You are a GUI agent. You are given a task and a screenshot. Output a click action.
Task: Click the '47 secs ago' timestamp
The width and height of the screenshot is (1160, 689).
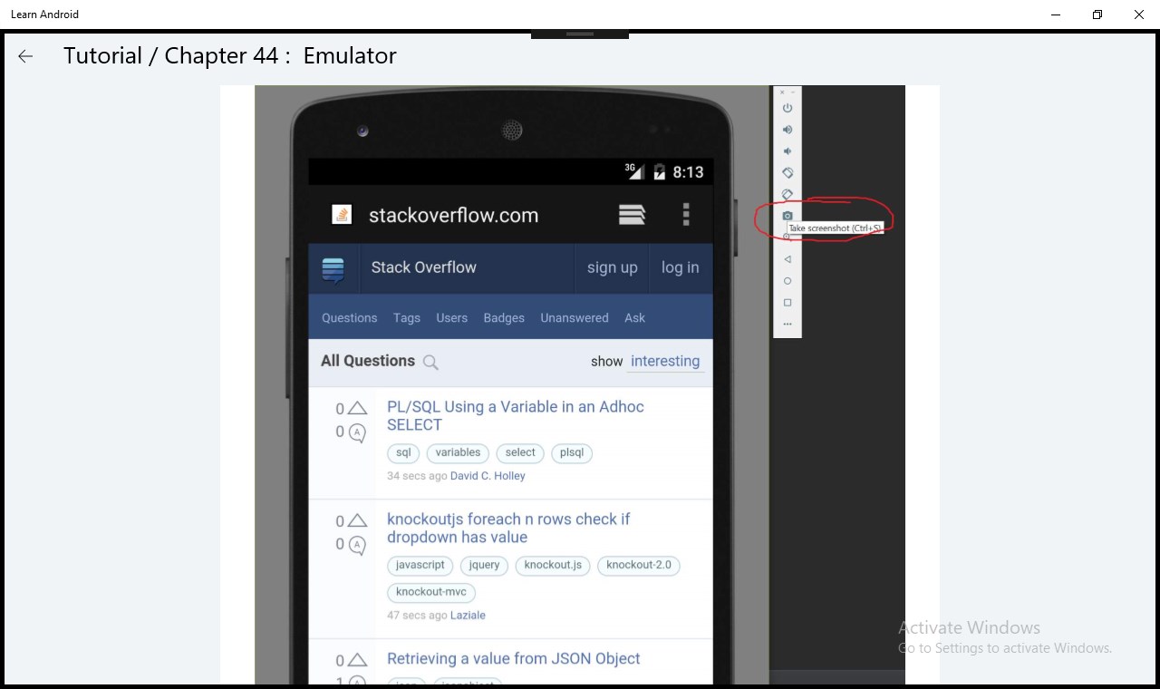click(x=417, y=616)
